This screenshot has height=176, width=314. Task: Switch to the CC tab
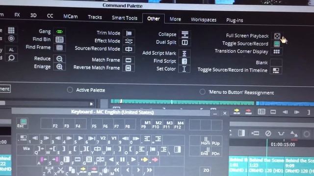point(50,16)
